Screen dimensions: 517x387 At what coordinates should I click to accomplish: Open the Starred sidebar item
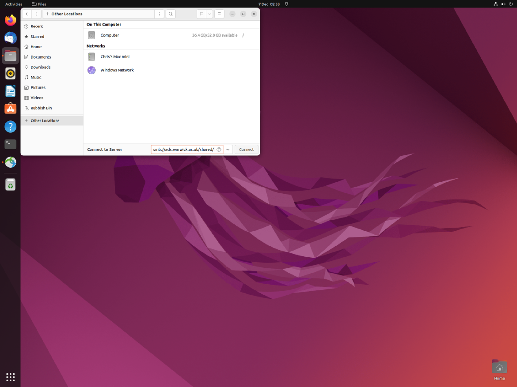37,37
